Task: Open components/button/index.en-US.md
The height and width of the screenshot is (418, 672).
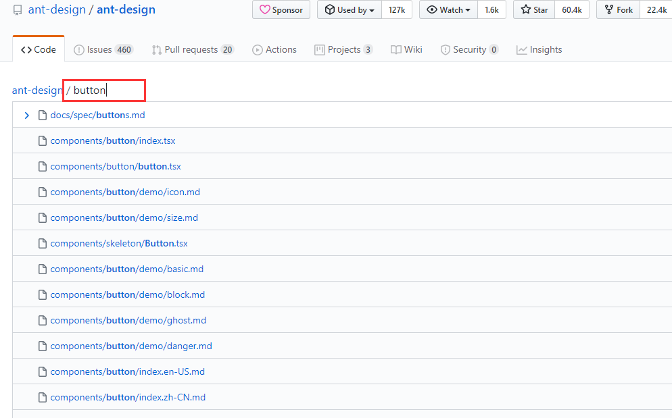Action: (128, 372)
